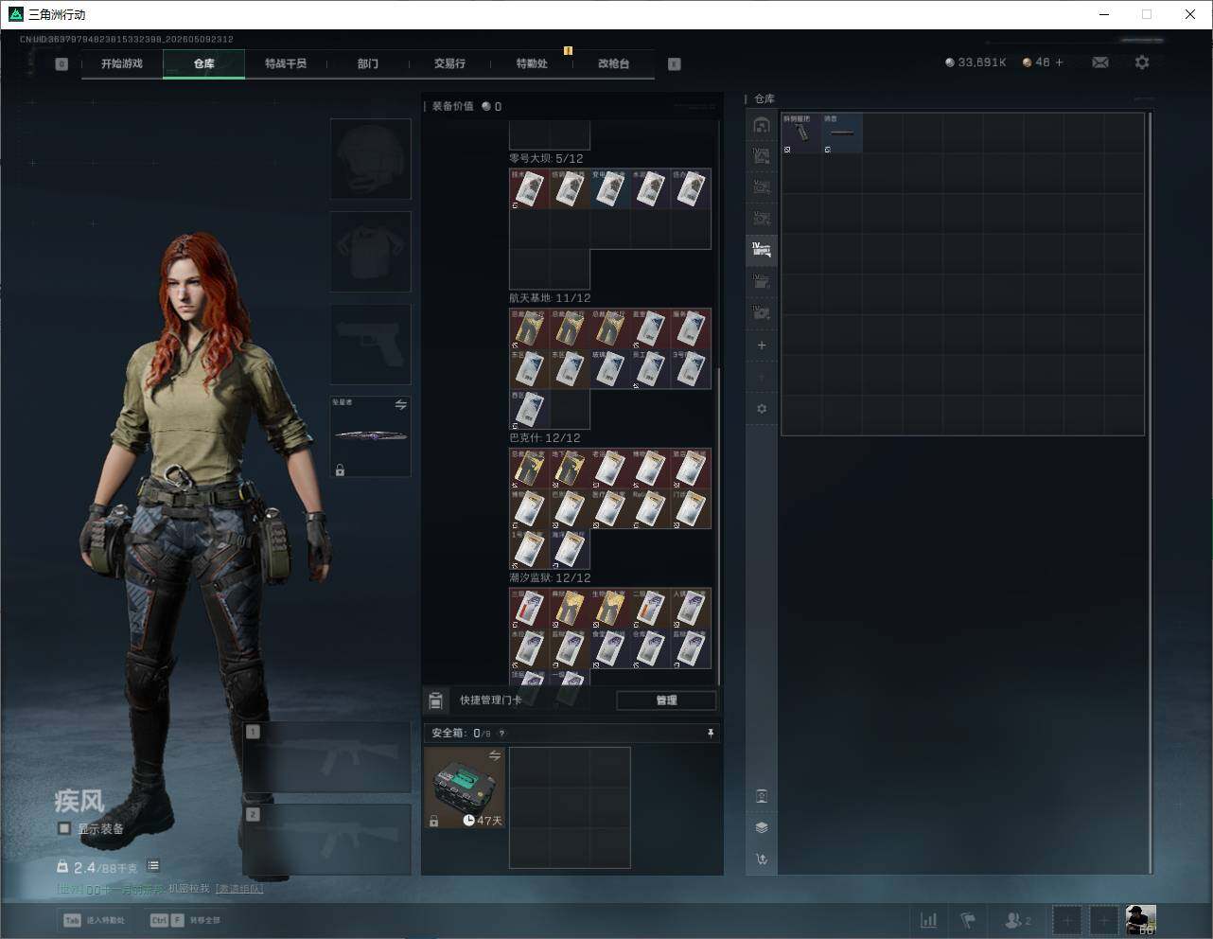Click the 潮汐监狱: 12/12 label
Viewport: 1213px width, 939px height.
[550, 577]
